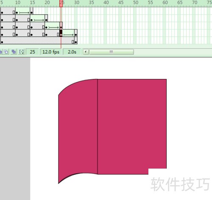Screen dimensions: 212x200
Task: Click frame 70 on the timeline ruler
Action: coord(195,3)
